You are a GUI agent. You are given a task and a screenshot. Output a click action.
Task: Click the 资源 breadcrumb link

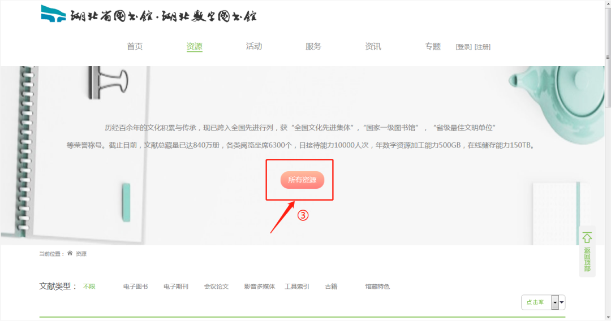[x=81, y=254]
